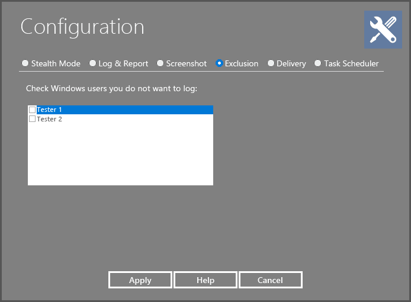The image size is (411, 302).
Task: Check the Tester 1 checkbox
Action: pyautogui.click(x=33, y=110)
